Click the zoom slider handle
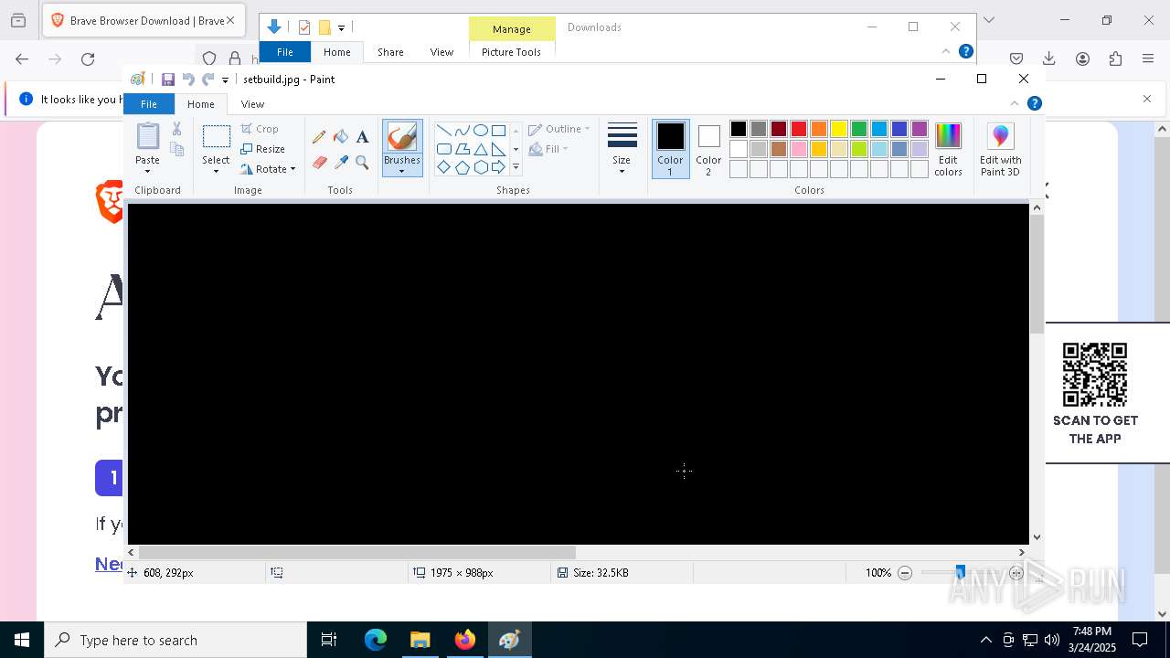The width and height of the screenshot is (1170, 658). [960, 573]
